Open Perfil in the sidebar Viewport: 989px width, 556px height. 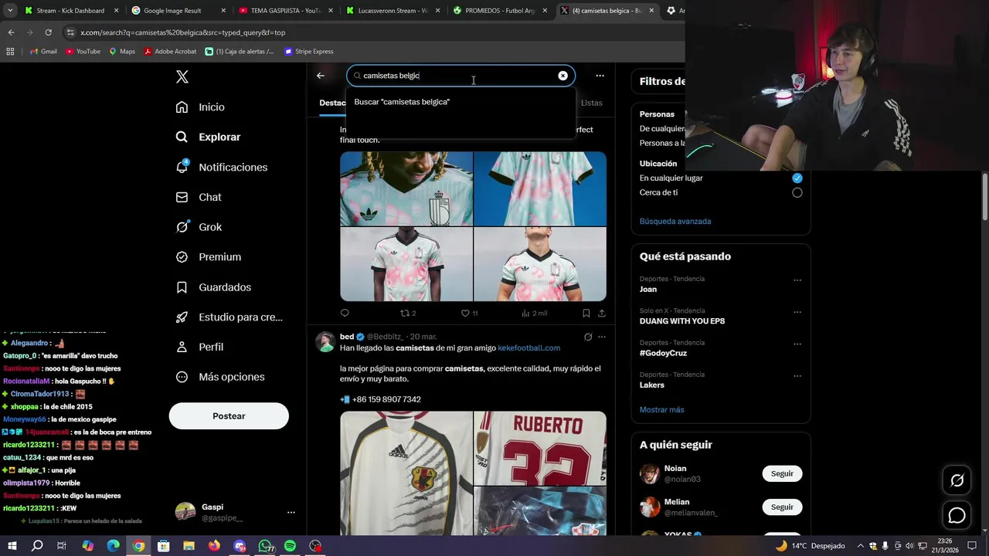[199, 347]
